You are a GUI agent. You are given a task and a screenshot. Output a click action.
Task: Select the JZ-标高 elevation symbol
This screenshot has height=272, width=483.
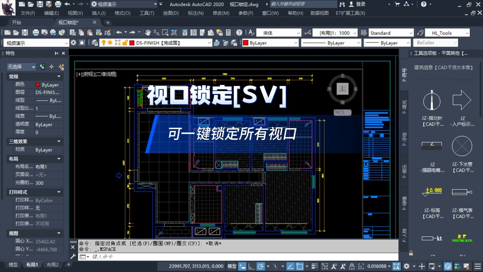click(432, 191)
